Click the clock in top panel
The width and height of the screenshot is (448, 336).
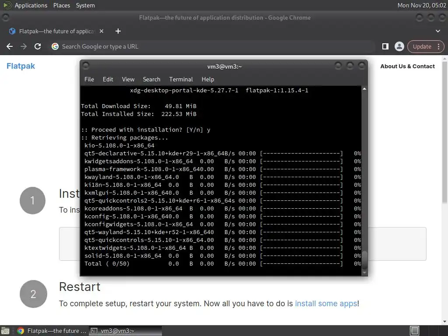pyautogui.click(x=421, y=5)
